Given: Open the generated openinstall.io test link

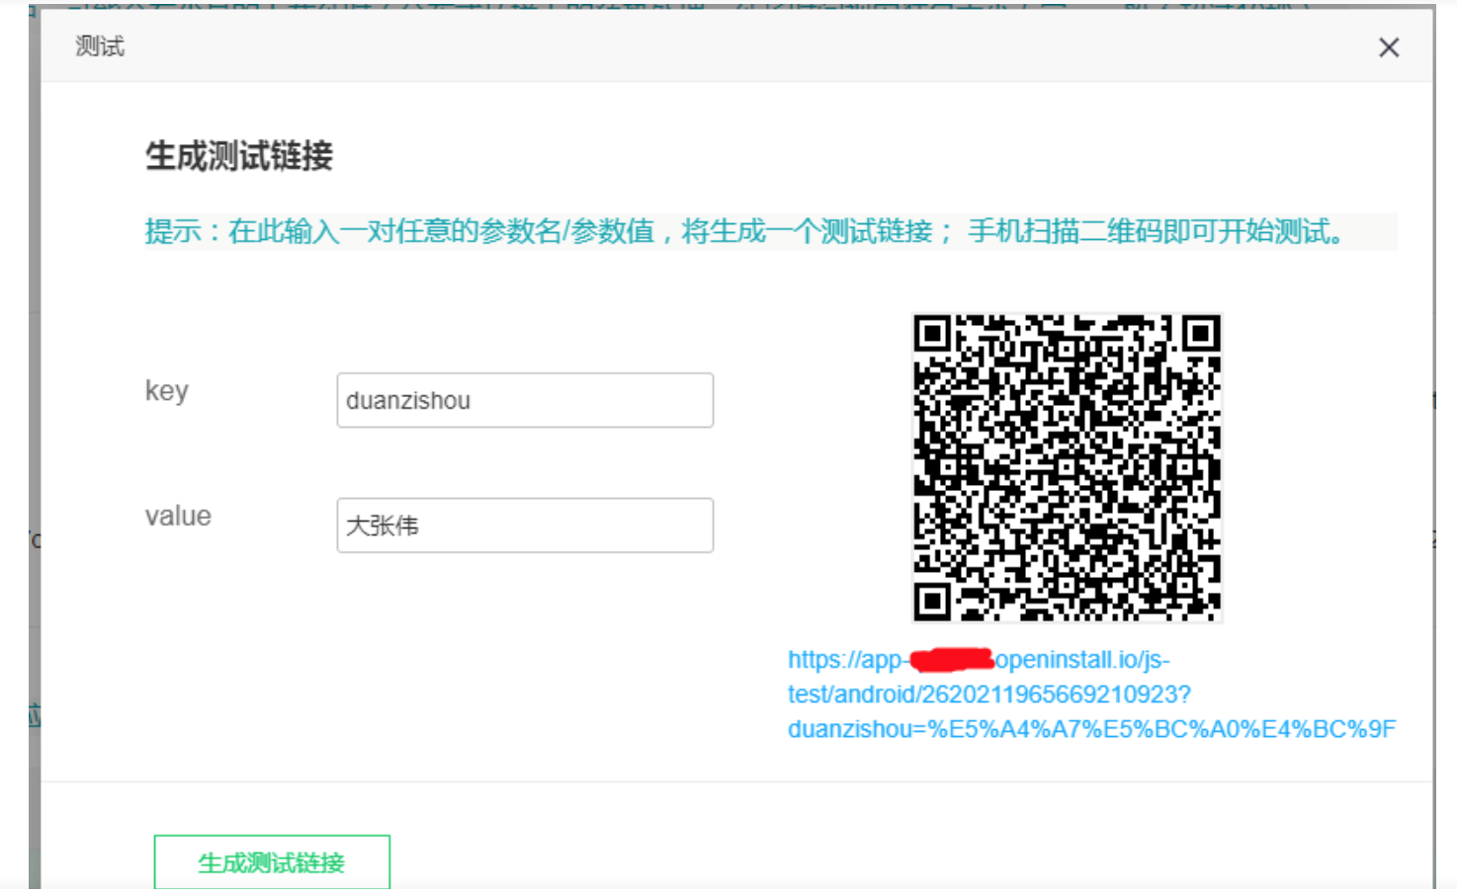Looking at the screenshot, I should coord(1091,694).
